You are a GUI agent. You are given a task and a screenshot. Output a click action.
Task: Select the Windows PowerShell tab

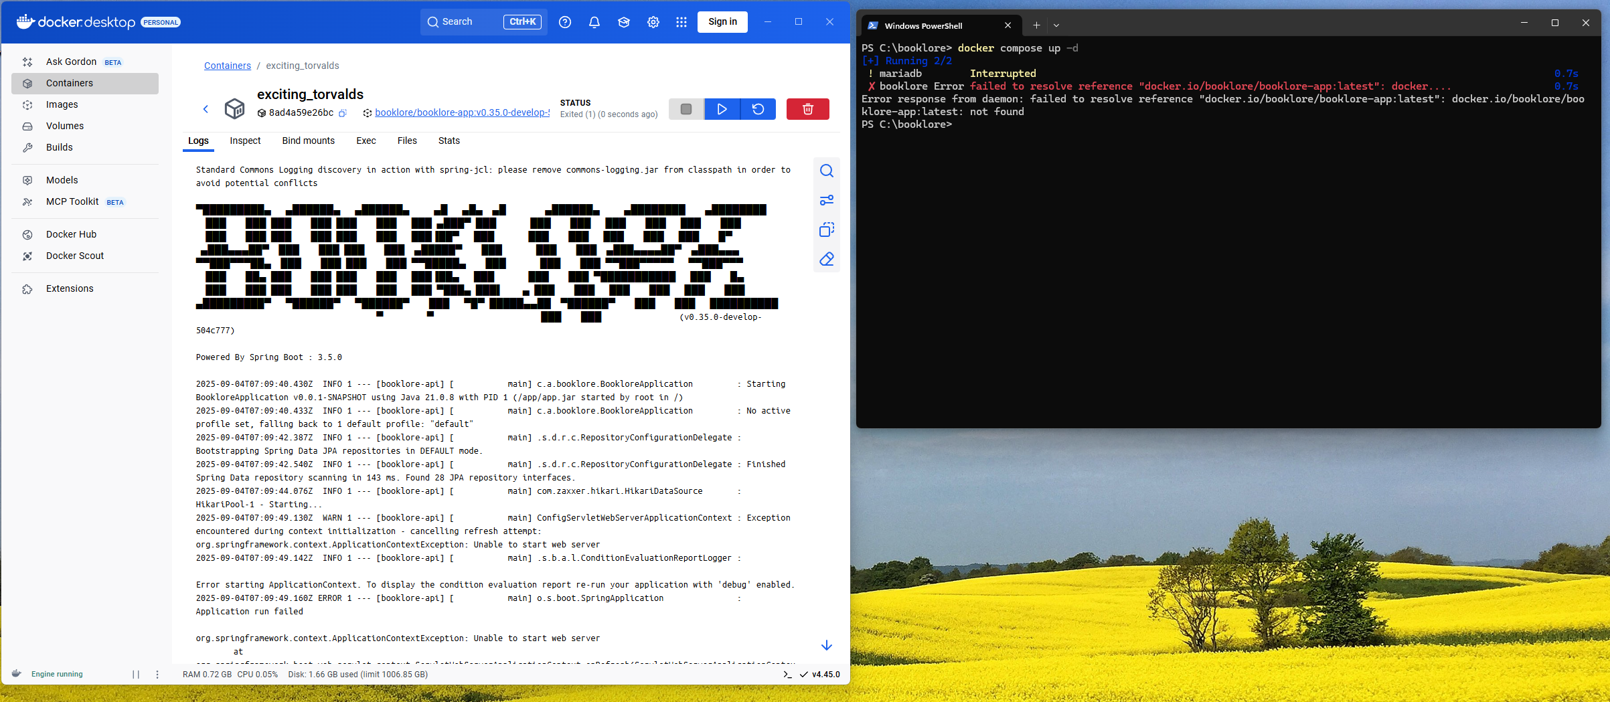941,25
